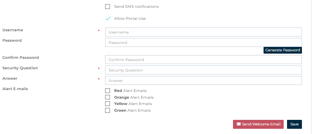Save the user form
Image resolution: width=312 pixels, height=134 pixels.
[x=294, y=124]
